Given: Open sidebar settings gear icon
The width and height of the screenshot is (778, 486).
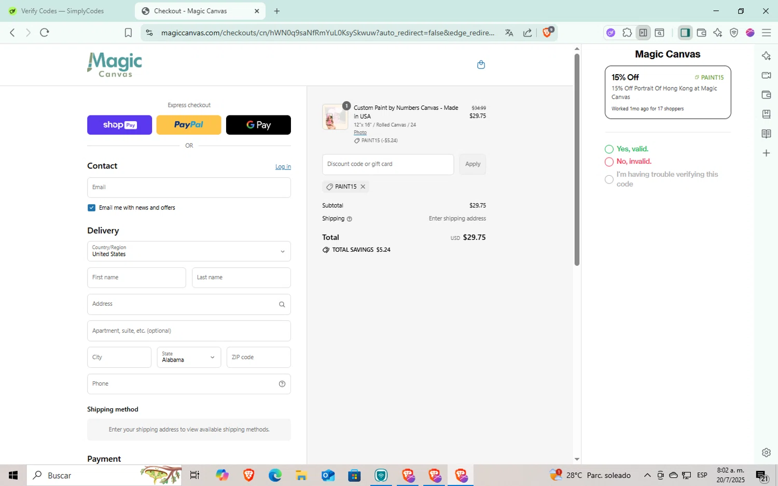Looking at the screenshot, I should (766, 452).
